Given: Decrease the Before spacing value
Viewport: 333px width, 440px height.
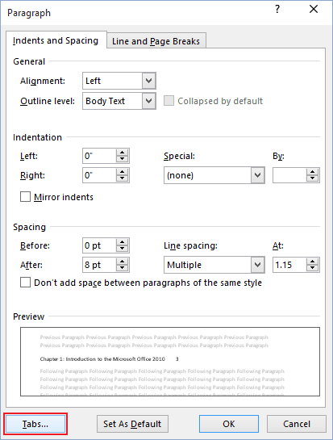Looking at the screenshot, I should [x=123, y=249].
